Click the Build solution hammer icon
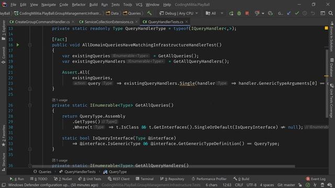335x188 pixels. 149,13
